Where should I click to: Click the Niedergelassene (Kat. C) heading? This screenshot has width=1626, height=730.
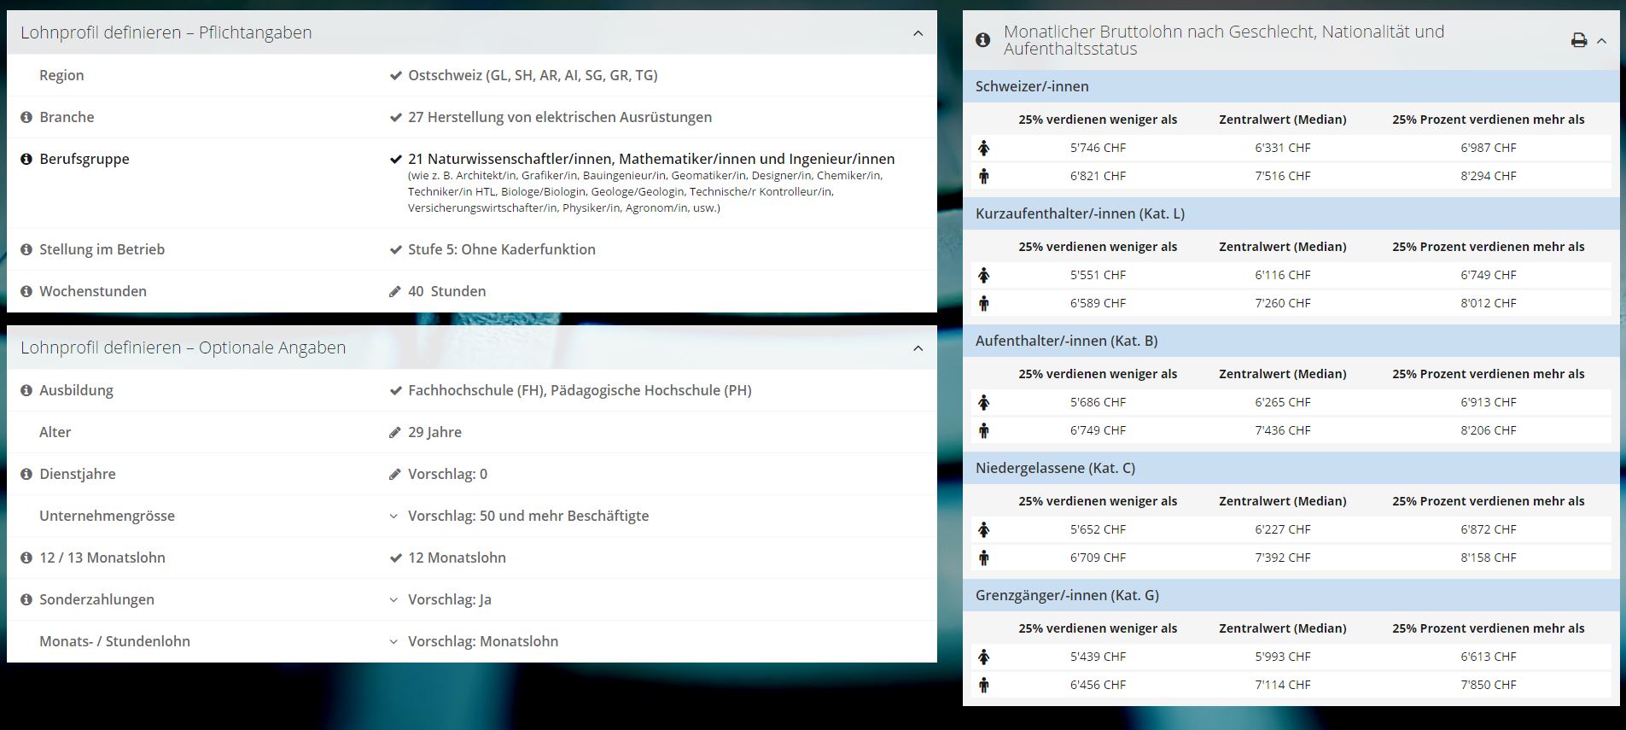coord(1055,468)
